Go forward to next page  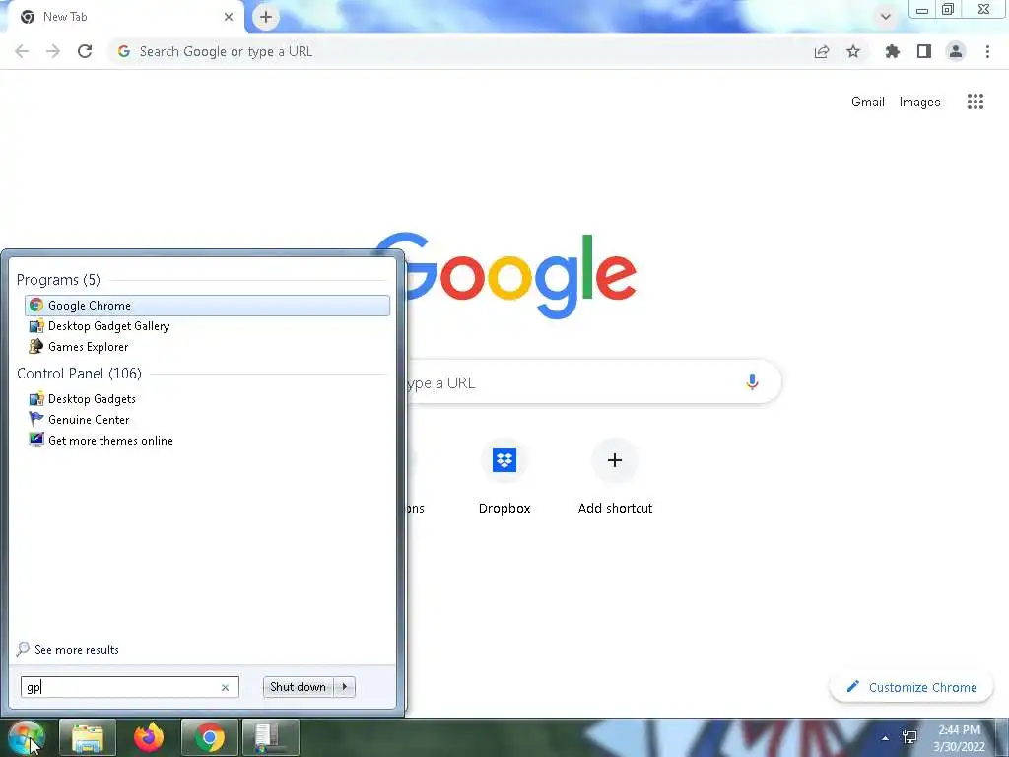(x=53, y=51)
